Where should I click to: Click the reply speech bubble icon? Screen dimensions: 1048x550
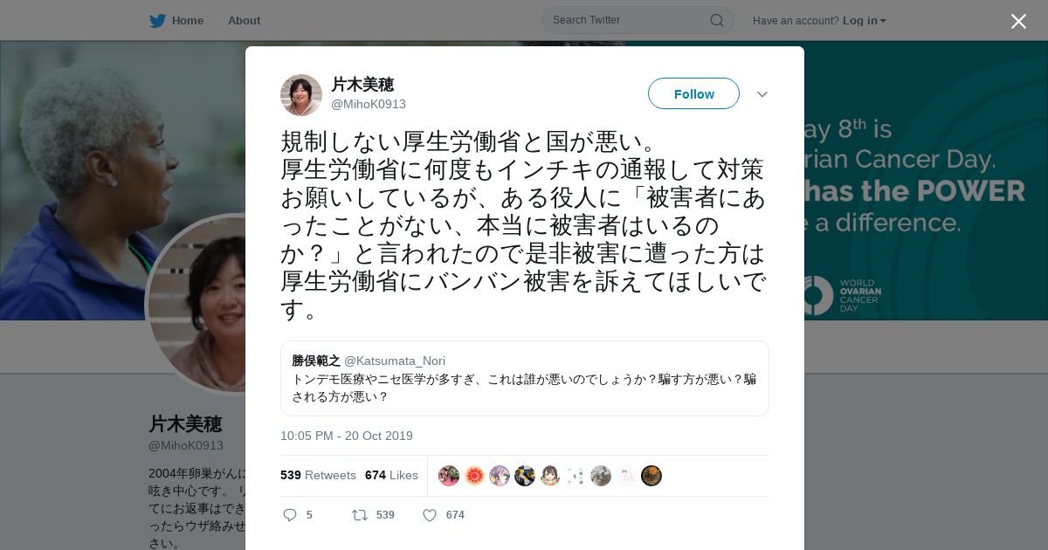[290, 515]
